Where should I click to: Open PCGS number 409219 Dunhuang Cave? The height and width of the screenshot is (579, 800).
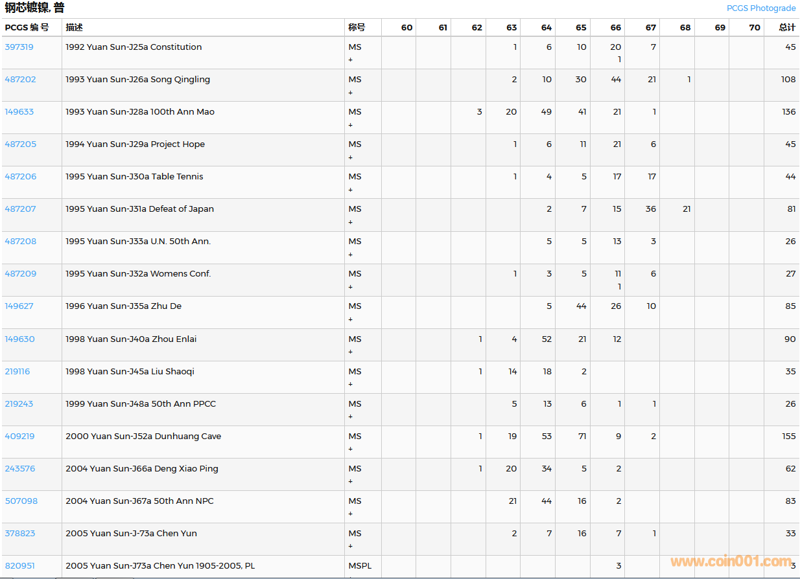(20, 437)
